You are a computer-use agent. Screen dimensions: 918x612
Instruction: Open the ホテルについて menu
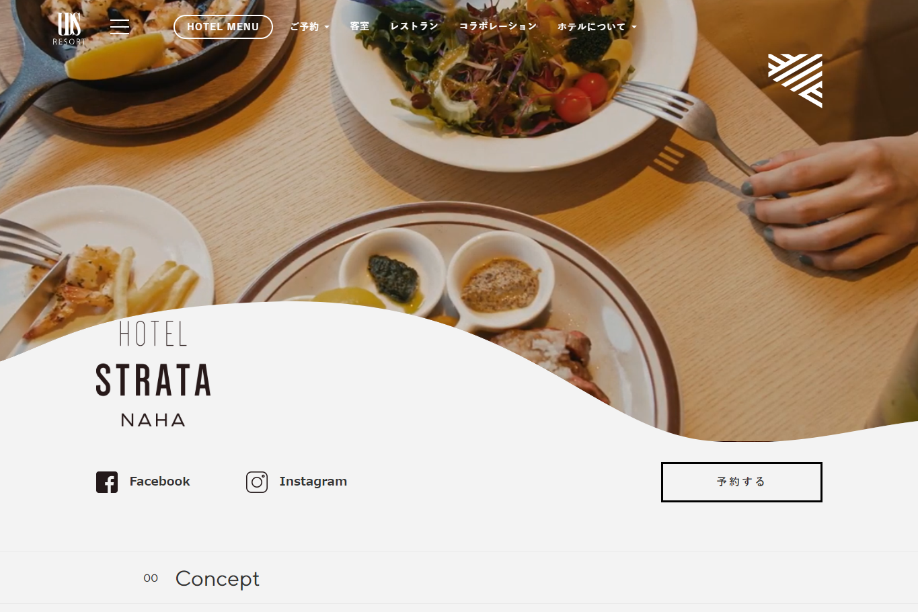pos(591,27)
